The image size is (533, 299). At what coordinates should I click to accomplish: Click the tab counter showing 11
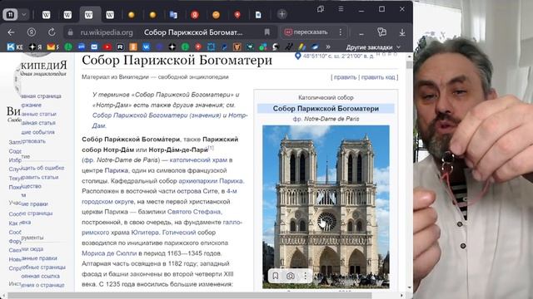(10, 14)
